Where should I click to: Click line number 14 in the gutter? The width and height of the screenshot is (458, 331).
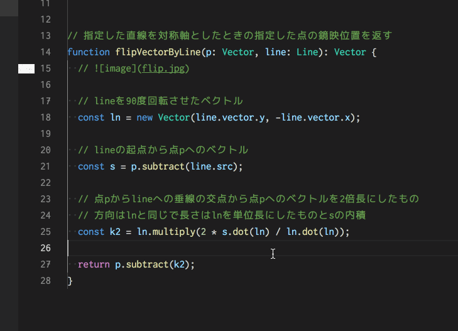tap(45, 52)
